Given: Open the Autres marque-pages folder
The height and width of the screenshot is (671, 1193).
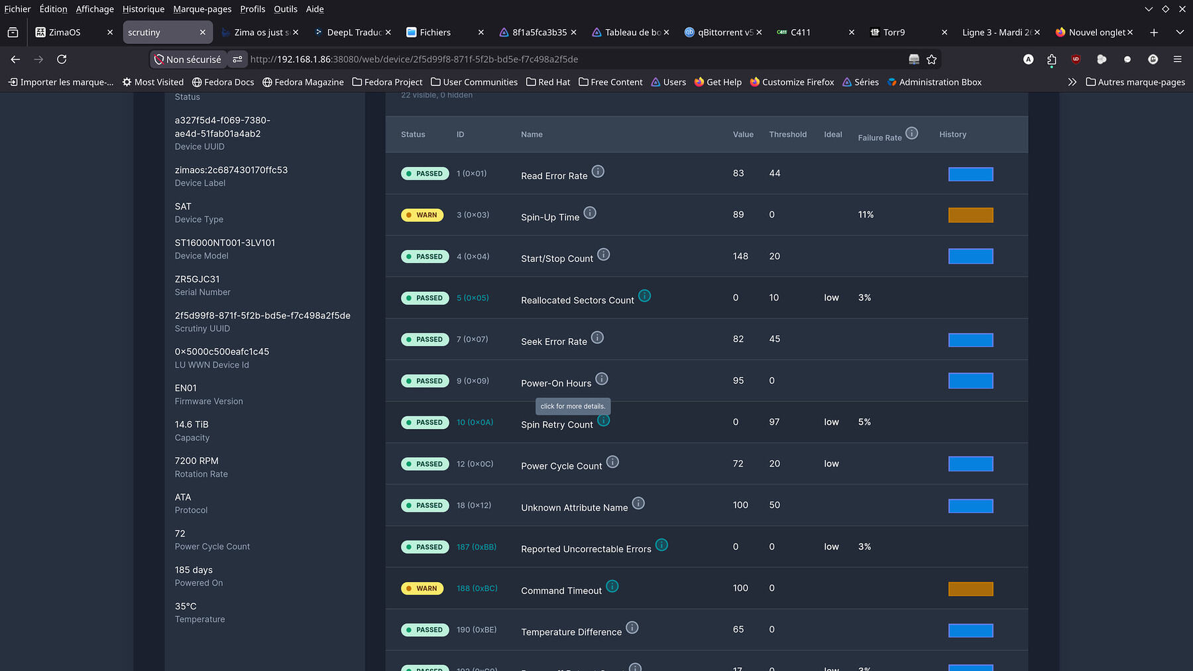Looking at the screenshot, I should [1135, 82].
